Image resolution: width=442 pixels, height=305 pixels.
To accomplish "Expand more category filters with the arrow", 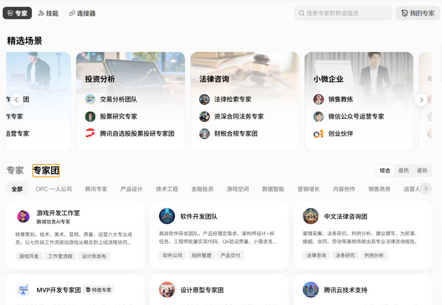I will coord(426,189).
